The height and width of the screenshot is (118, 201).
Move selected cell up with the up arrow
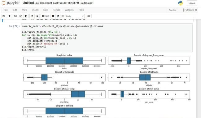[x=32, y=16]
